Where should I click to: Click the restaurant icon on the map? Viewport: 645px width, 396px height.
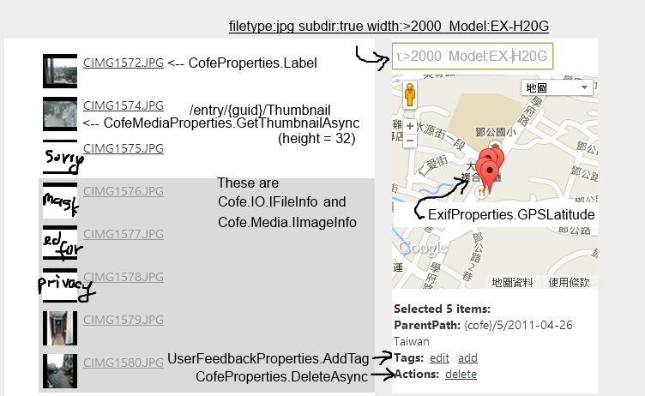pyautogui.click(x=480, y=192)
